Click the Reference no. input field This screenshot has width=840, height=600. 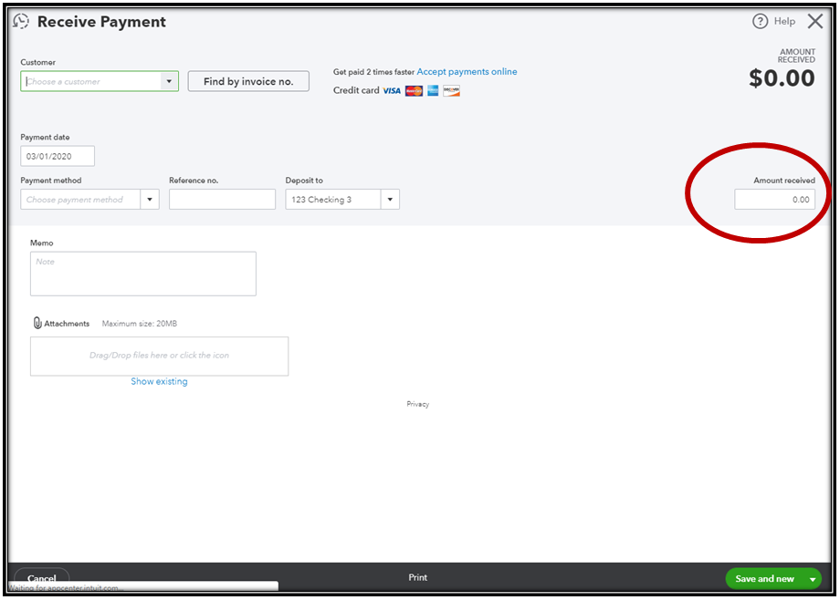pyautogui.click(x=222, y=200)
